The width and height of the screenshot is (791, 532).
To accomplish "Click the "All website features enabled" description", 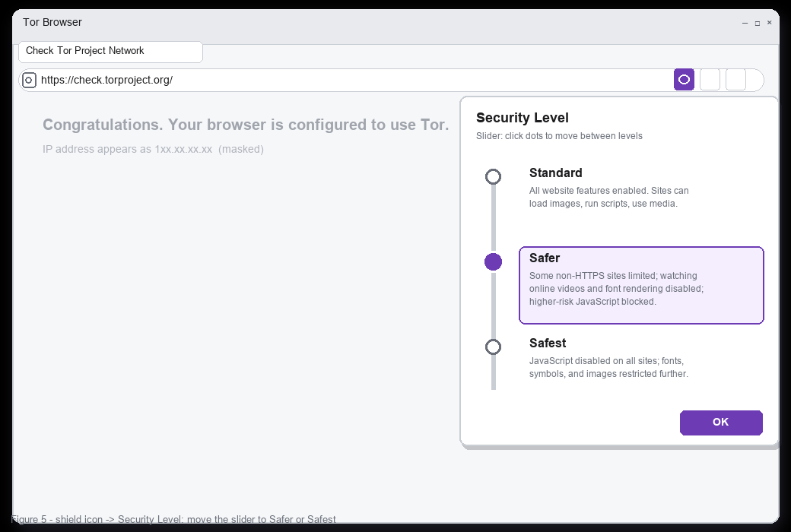I will click(608, 197).
